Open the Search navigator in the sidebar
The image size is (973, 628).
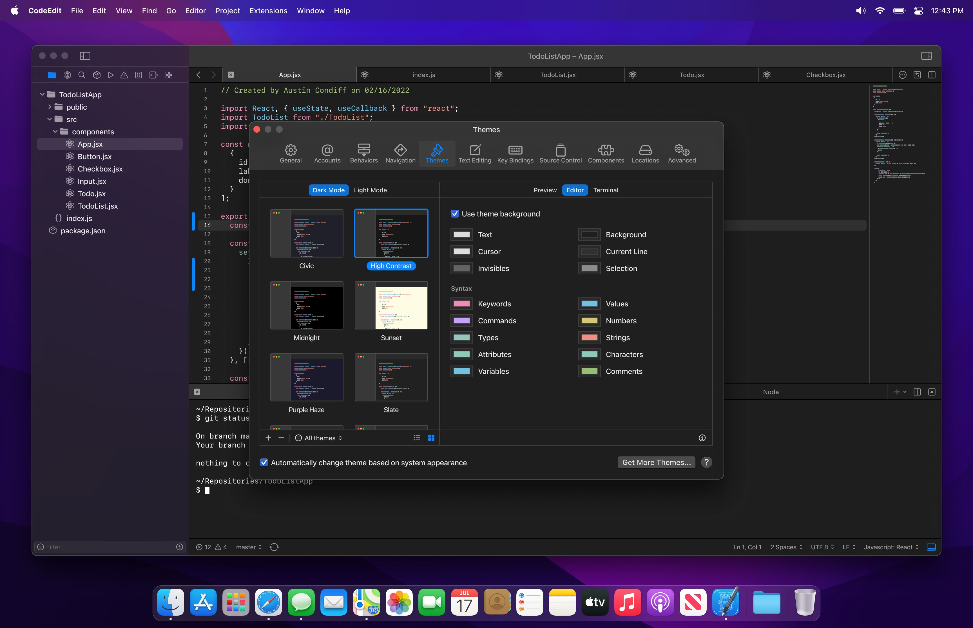(x=82, y=75)
